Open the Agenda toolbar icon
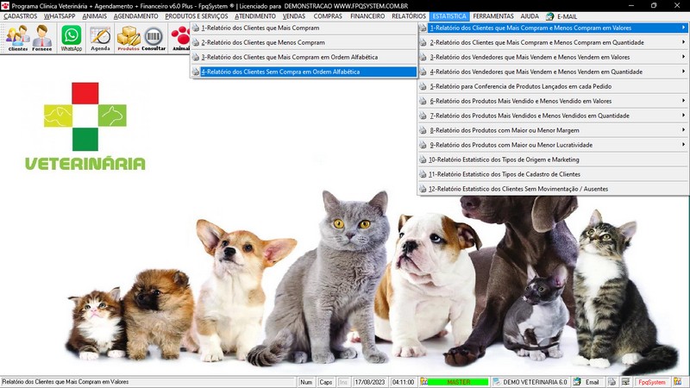Screen dimensions: 690x388 click(x=100, y=38)
